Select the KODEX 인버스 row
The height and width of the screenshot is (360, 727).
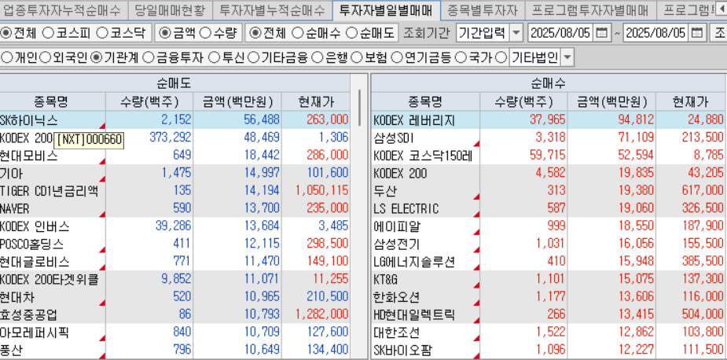pos(174,226)
